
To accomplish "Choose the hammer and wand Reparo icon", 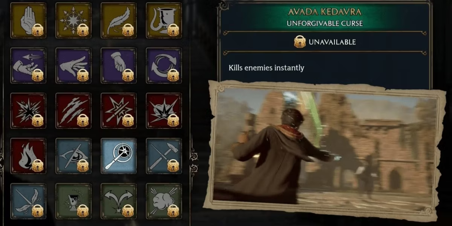I will pyautogui.click(x=164, y=156).
